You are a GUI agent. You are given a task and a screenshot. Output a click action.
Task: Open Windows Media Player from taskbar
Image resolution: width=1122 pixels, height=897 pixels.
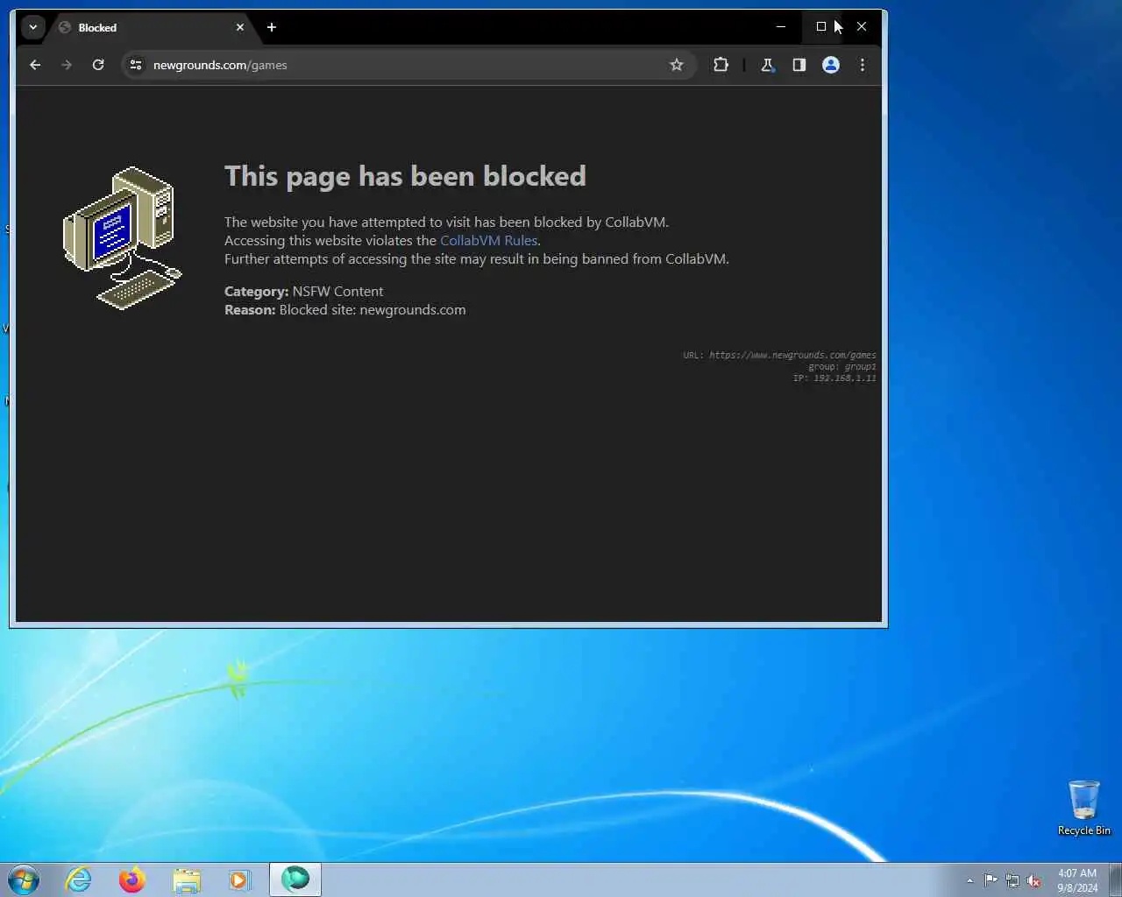click(240, 879)
